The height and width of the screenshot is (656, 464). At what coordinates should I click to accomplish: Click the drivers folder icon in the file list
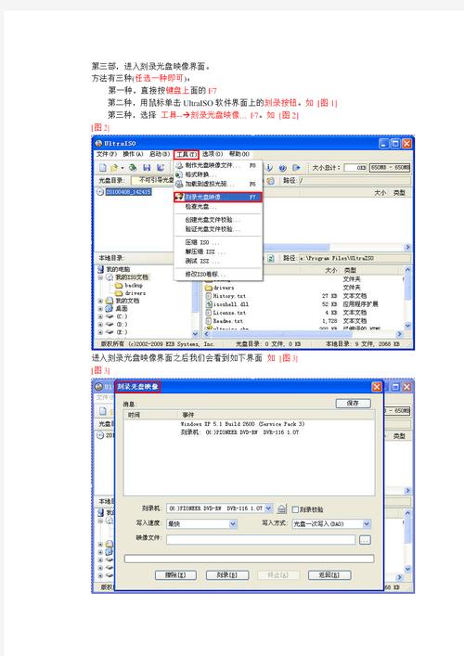(209, 288)
